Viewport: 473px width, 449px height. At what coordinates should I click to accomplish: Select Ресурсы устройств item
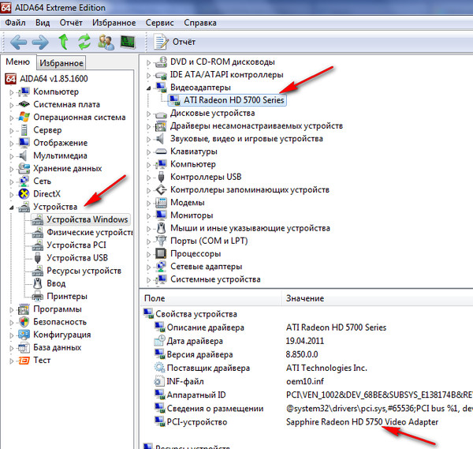(84, 271)
